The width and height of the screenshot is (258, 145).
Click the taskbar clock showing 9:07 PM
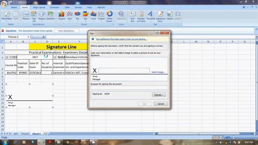[249, 142]
